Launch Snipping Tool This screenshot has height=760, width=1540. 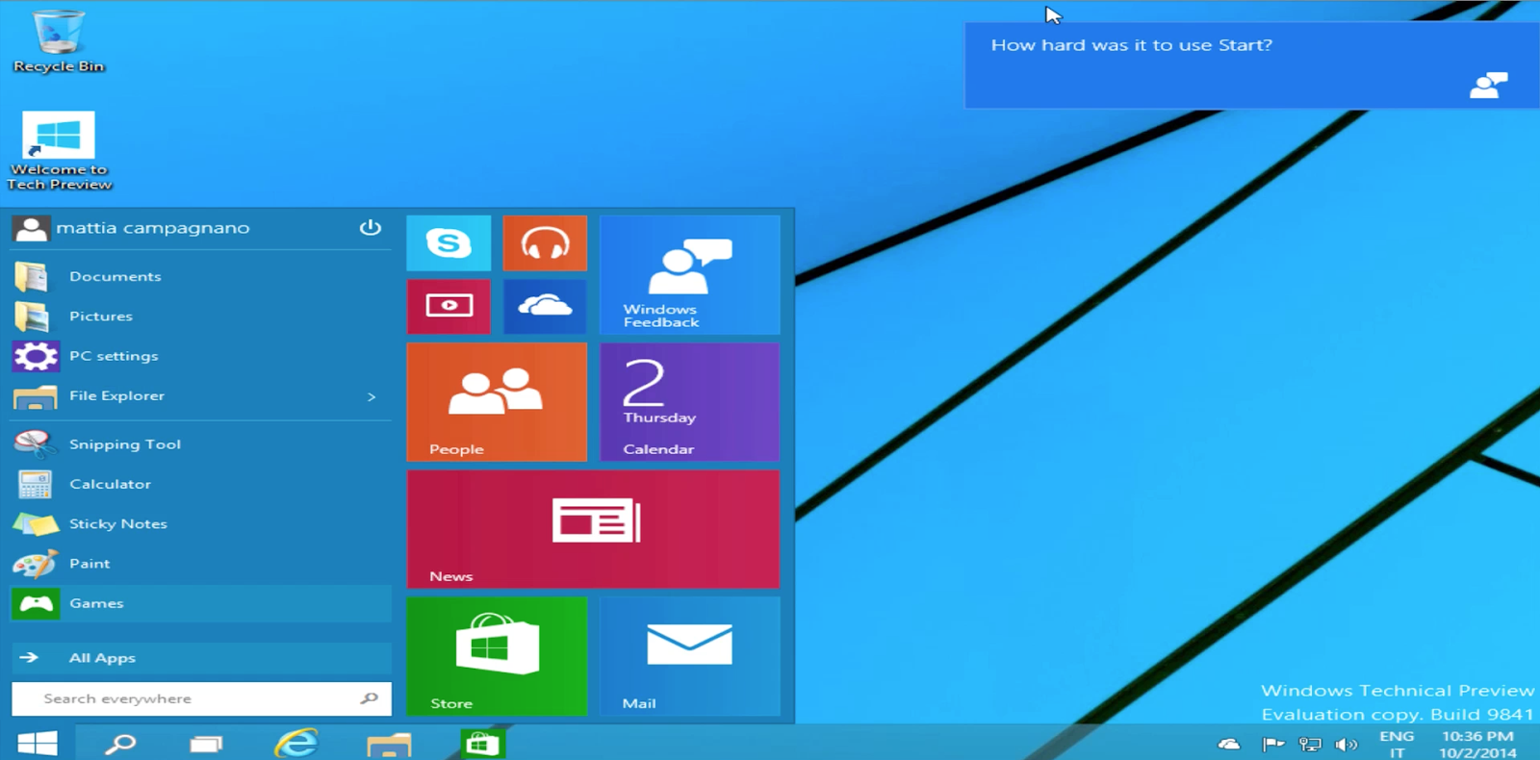point(201,444)
